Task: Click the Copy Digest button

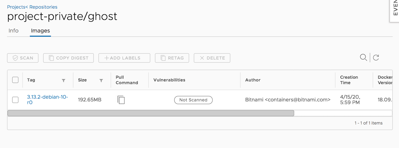Action: [68, 58]
